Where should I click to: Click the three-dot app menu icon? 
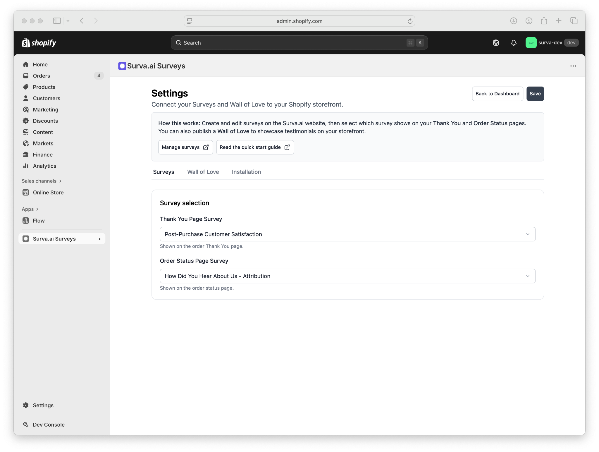(573, 66)
